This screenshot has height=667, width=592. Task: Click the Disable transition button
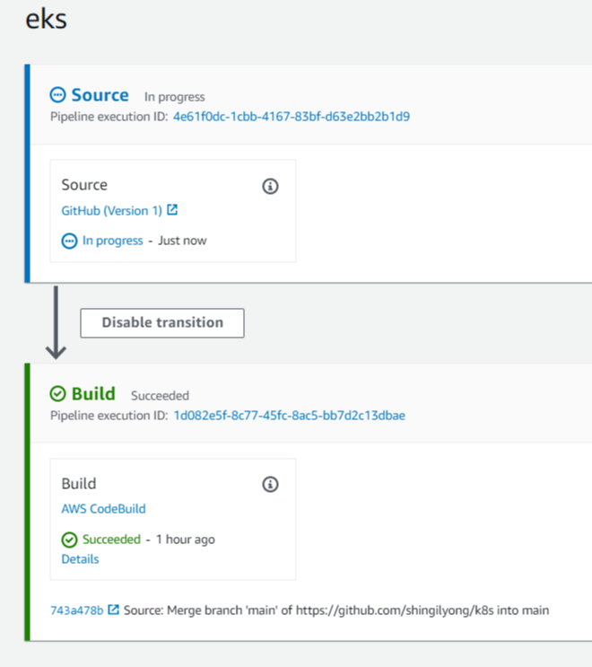pyautogui.click(x=162, y=323)
